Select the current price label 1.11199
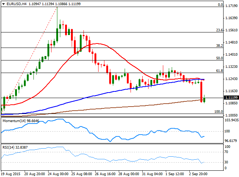This screenshot has width=239, height=177. point(231,98)
